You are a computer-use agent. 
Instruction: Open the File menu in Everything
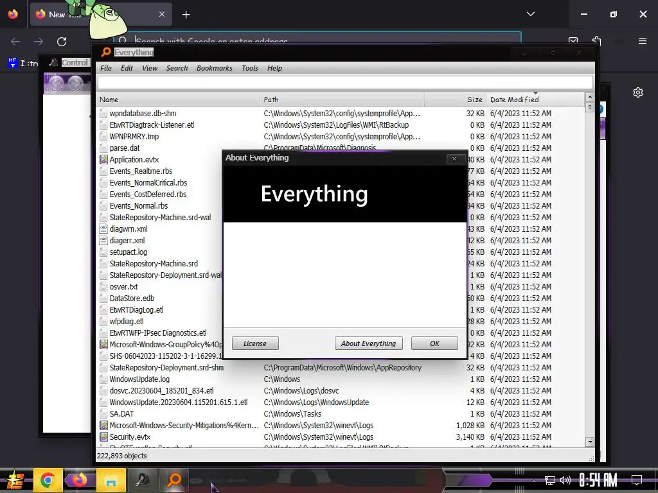click(x=106, y=68)
